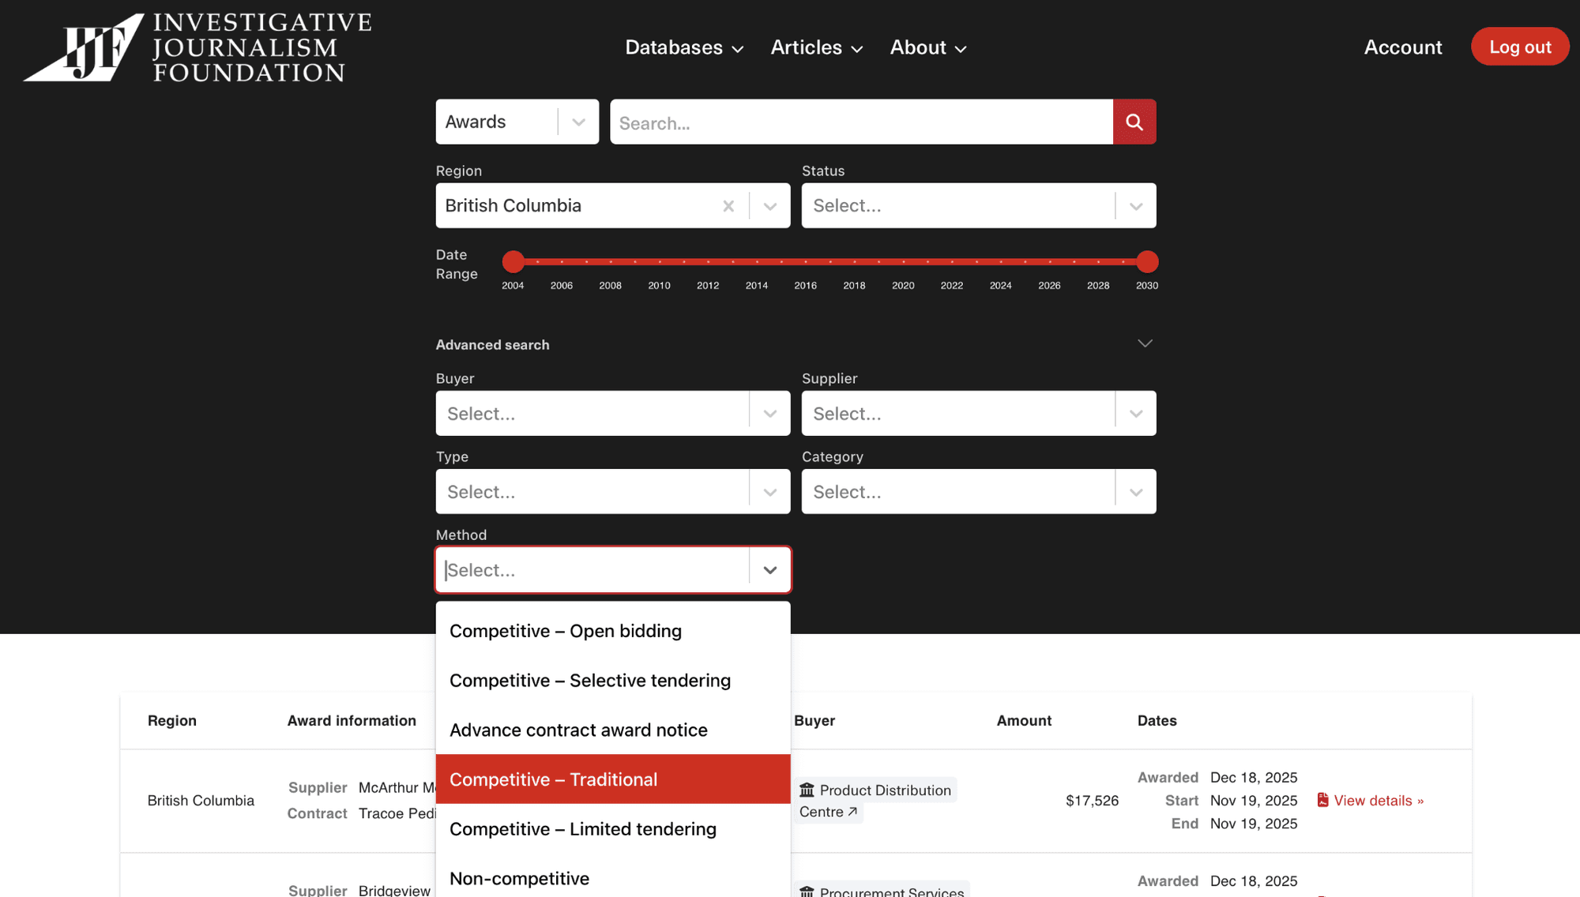The width and height of the screenshot is (1580, 897).
Task: Go to the Account page
Action: click(1403, 47)
